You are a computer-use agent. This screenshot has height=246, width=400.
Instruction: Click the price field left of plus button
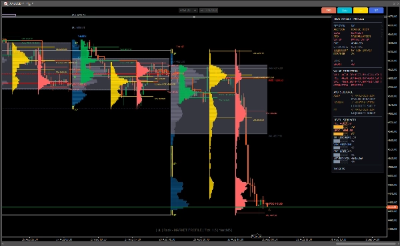click(186, 10)
